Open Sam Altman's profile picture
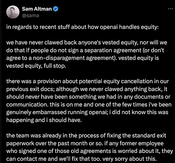 13,12
